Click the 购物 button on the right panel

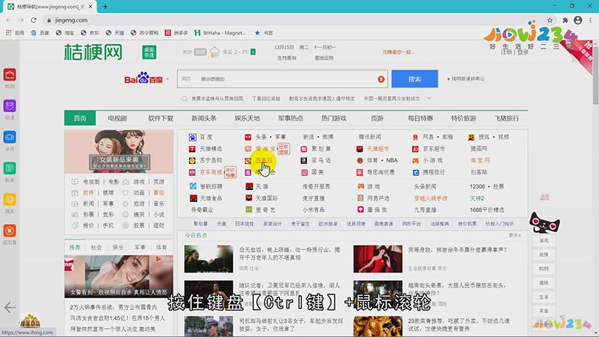pyautogui.click(x=544, y=269)
